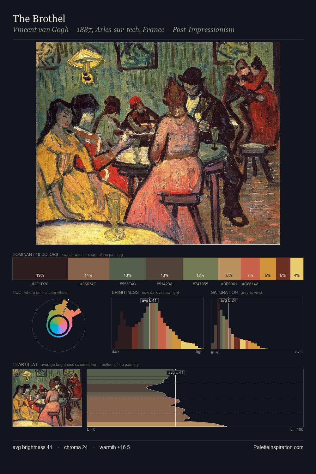
Task: Click the Post-Impressionism style text
Action: pyautogui.click(x=204, y=30)
